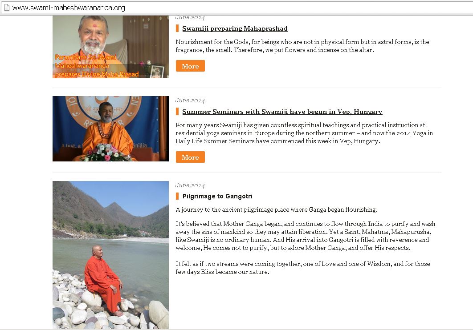The width and height of the screenshot is (473, 330).
Task: Click orange marker beside Pilgrimage title
Action: 177,196
